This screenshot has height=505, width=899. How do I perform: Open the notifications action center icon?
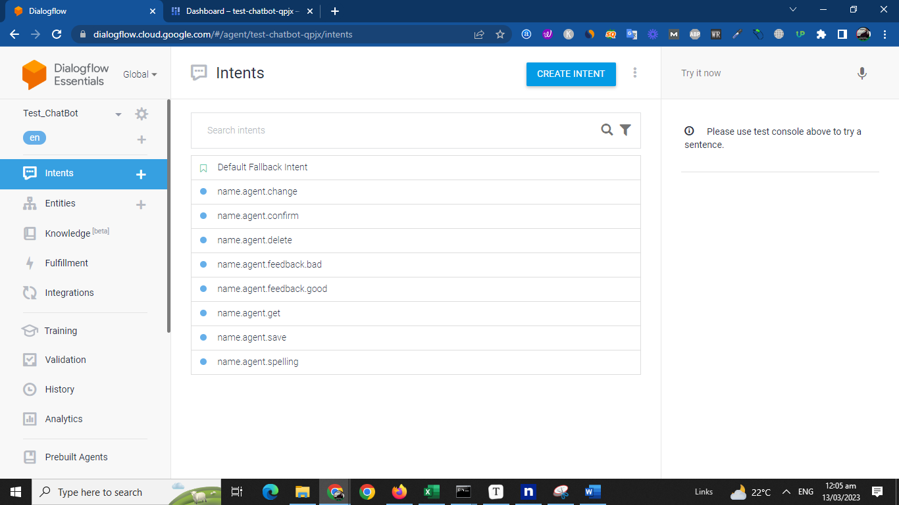pyautogui.click(x=877, y=492)
